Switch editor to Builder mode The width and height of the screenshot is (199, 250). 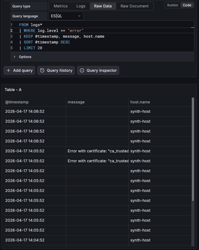(173, 5)
